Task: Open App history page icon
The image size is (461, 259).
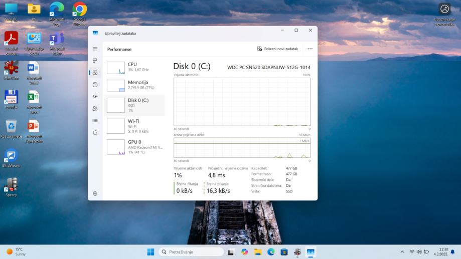Action: point(95,85)
